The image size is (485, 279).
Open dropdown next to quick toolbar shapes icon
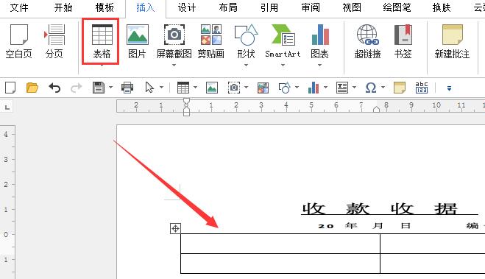coord(297,88)
